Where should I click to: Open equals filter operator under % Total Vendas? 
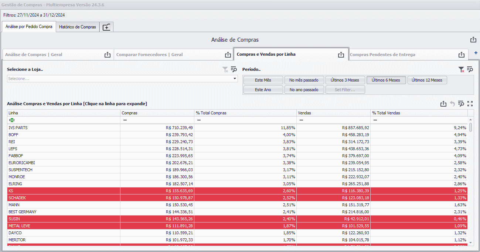[x=375, y=120]
